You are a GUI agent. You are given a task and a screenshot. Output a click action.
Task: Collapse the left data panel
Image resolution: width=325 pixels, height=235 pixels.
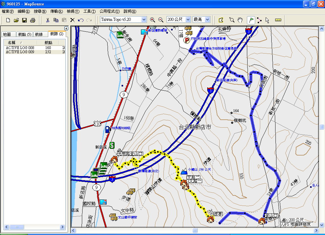tap(66, 28)
